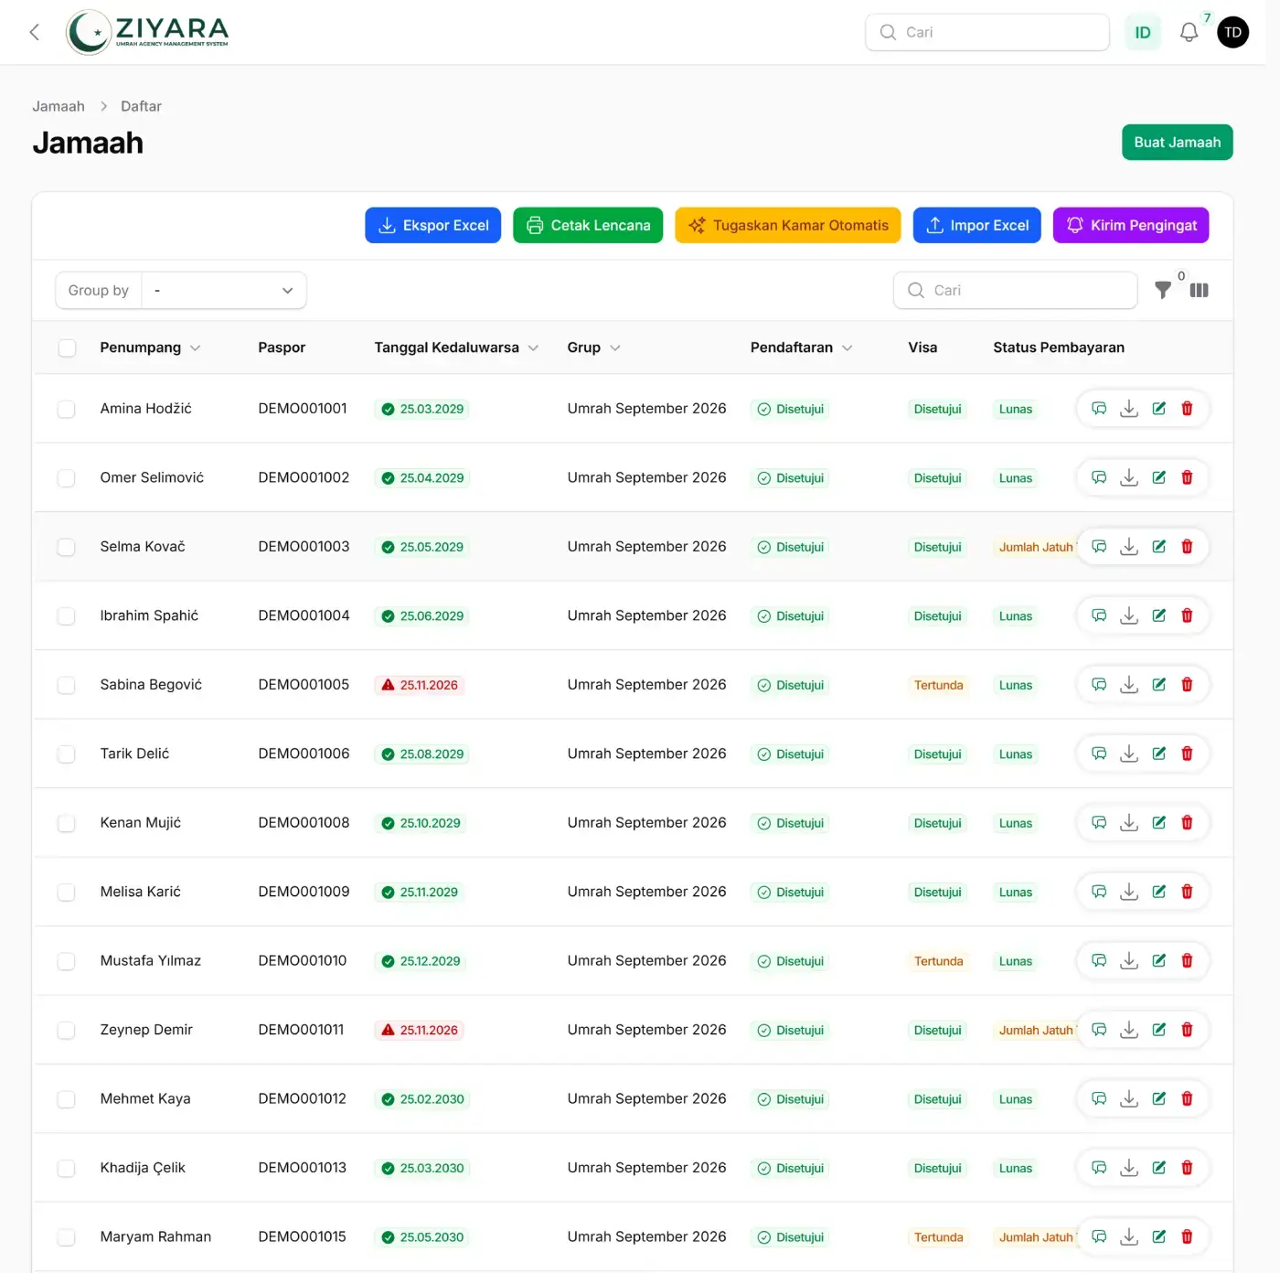Sort by the Pendaftaran column
Image resolution: width=1280 pixels, height=1273 pixels.
[801, 348]
